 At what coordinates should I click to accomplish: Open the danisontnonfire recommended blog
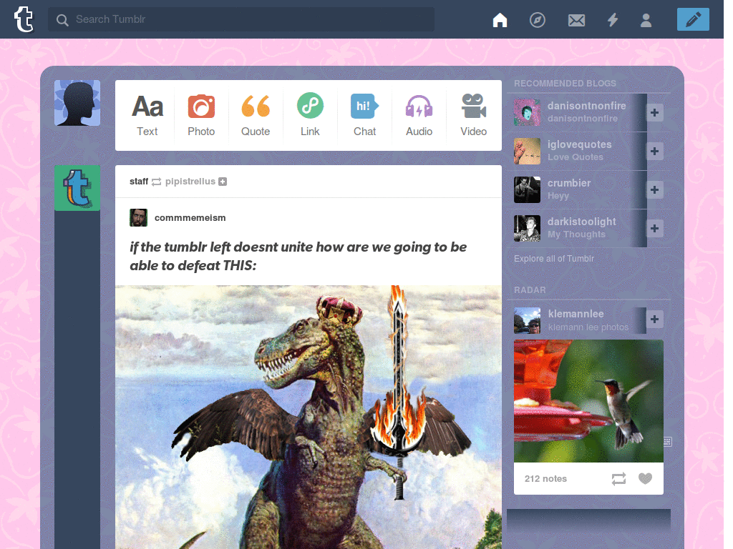point(587,106)
